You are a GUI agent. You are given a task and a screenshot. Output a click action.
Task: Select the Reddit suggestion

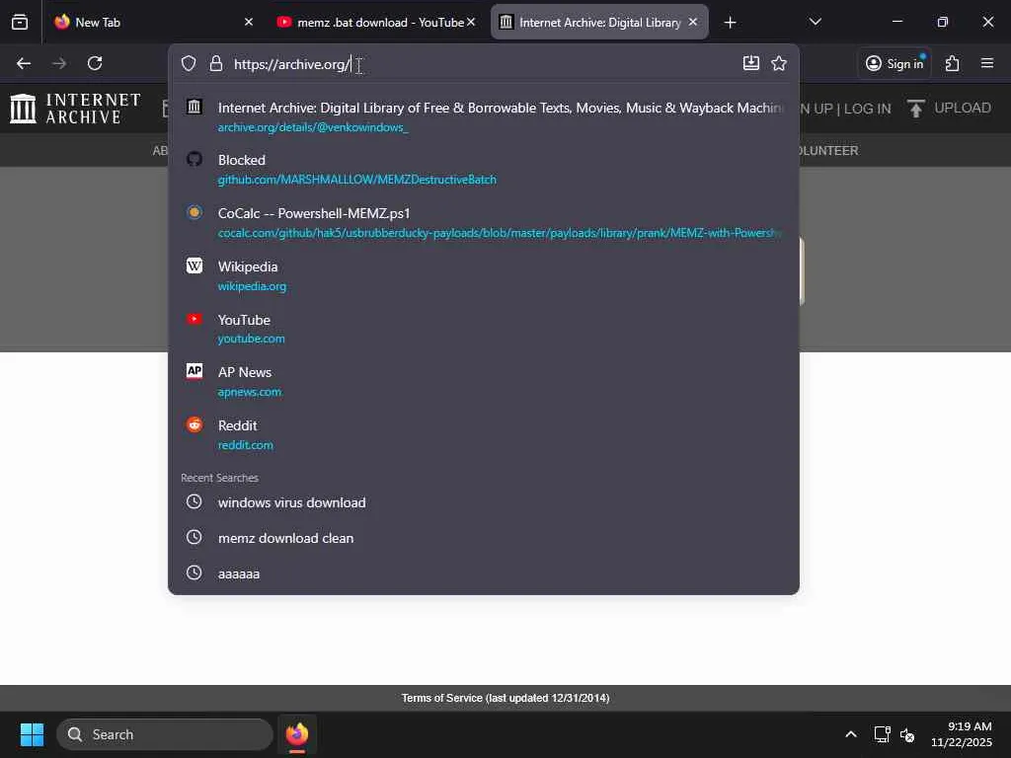484,434
